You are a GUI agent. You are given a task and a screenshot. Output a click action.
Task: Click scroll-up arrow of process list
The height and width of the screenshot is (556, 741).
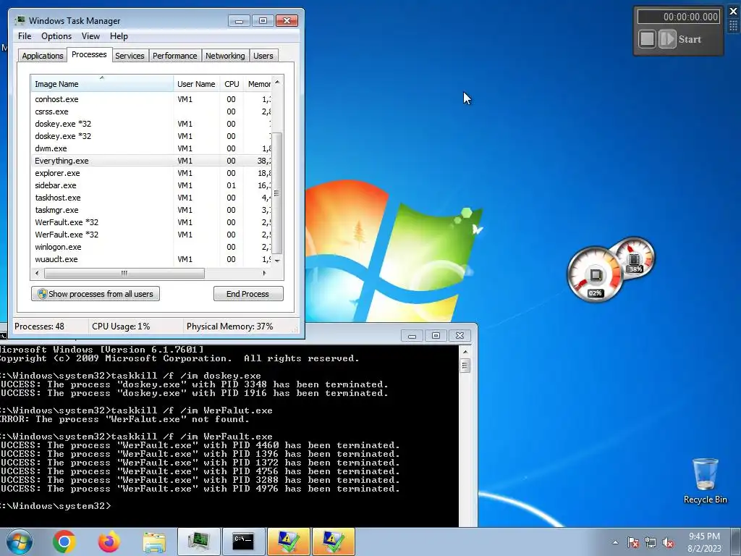tap(277, 81)
